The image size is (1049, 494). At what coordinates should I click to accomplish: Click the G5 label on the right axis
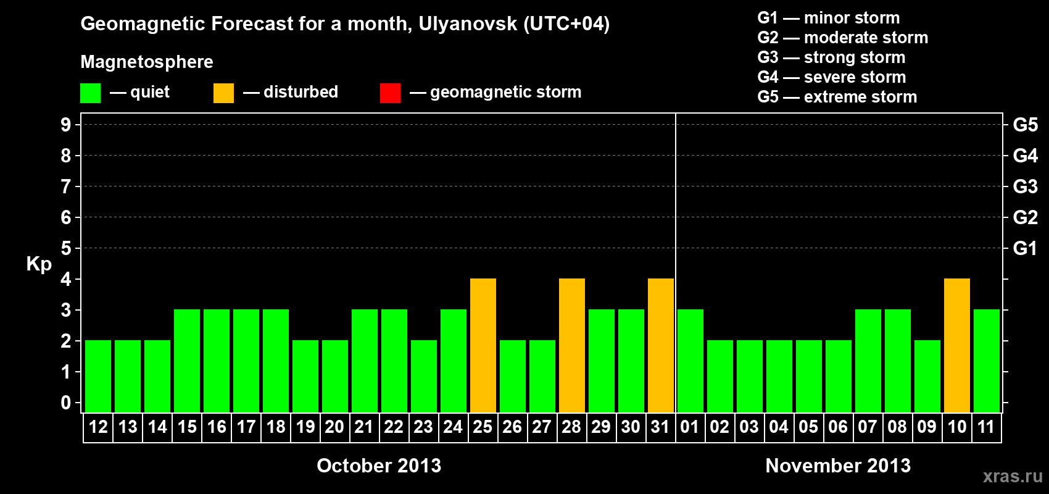(x=1026, y=125)
